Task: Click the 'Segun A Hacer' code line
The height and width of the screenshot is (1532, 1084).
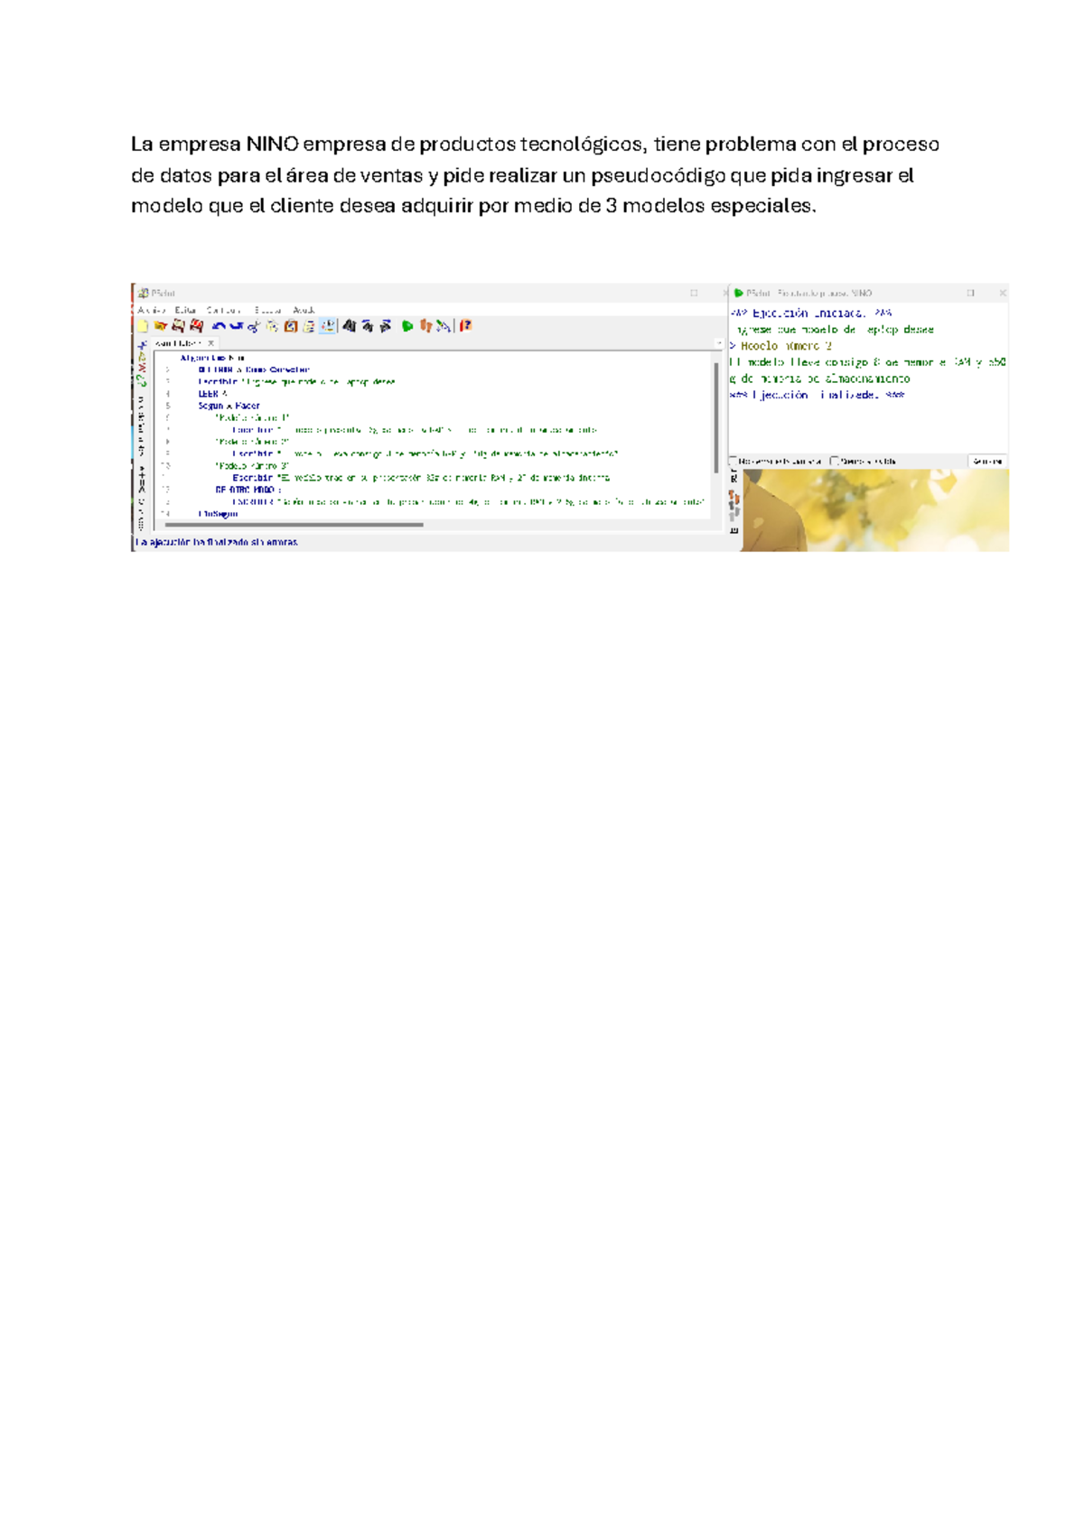Action: 229,406
